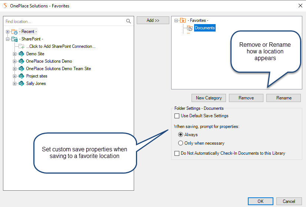306x207 pixels.
Task: Click the Find location search field
Action: point(65,22)
